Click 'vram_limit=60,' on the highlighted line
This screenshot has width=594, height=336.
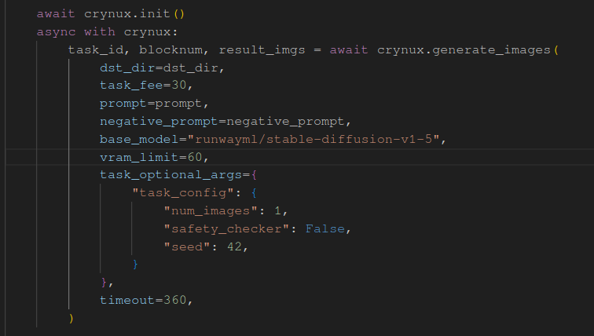coord(154,157)
